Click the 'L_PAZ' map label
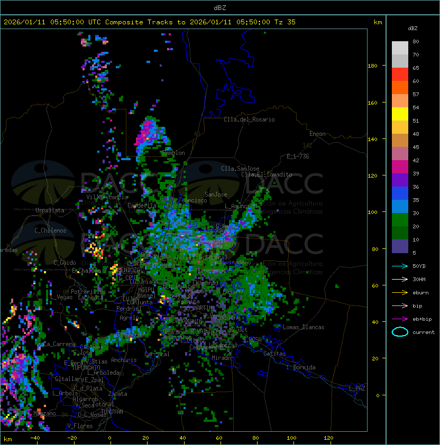This screenshot has height=445, width=440. 357,388
